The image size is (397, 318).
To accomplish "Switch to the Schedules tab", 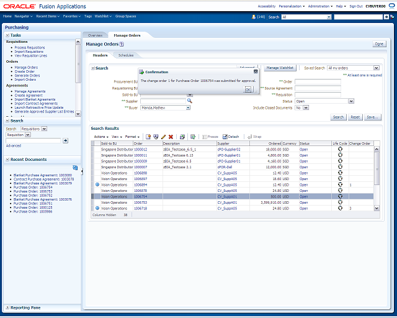I will pos(126,55).
